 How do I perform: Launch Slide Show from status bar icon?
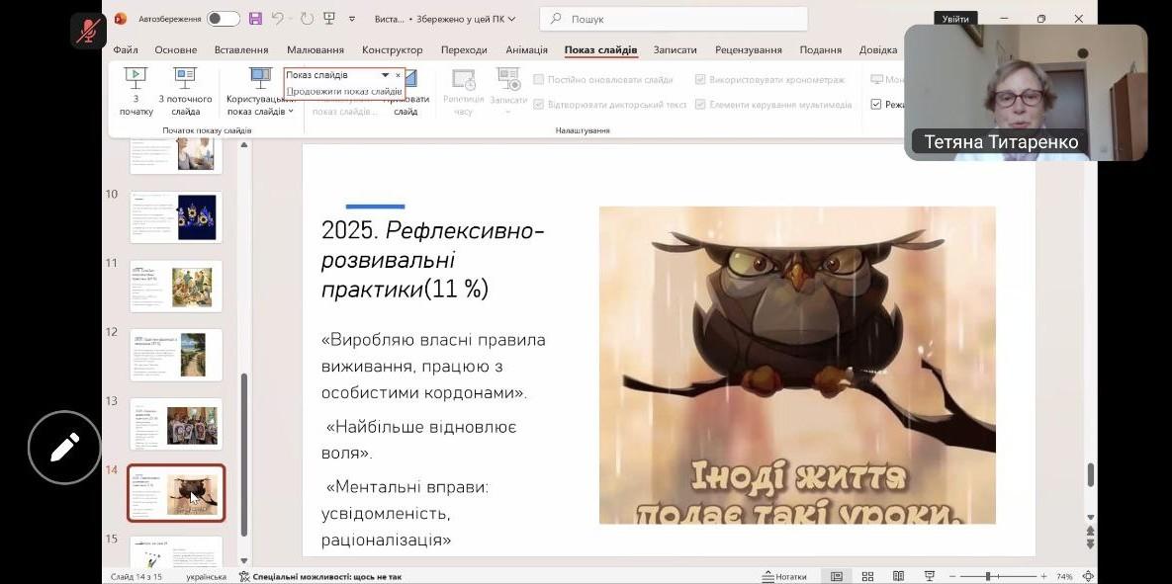(x=929, y=576)
